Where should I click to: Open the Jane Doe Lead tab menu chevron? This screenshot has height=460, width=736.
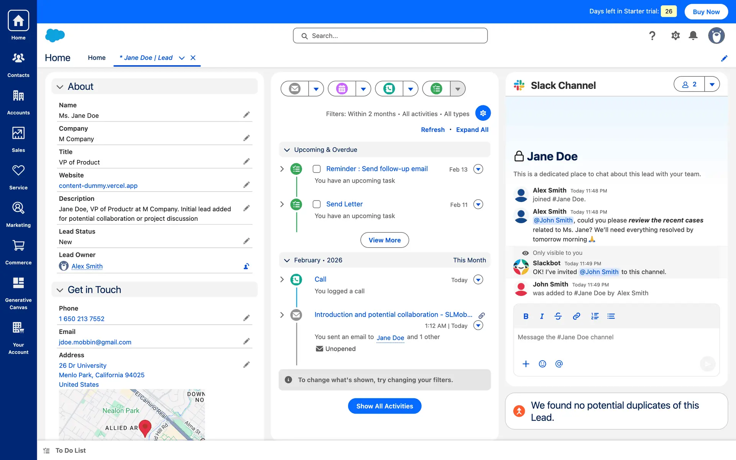click(182, 58)
